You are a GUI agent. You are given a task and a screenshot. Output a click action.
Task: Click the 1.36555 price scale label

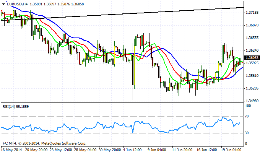[x=252, y=38]
